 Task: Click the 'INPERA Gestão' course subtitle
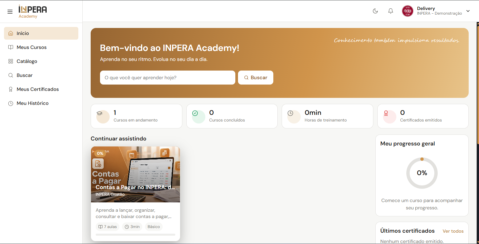[x=110, y=194]
